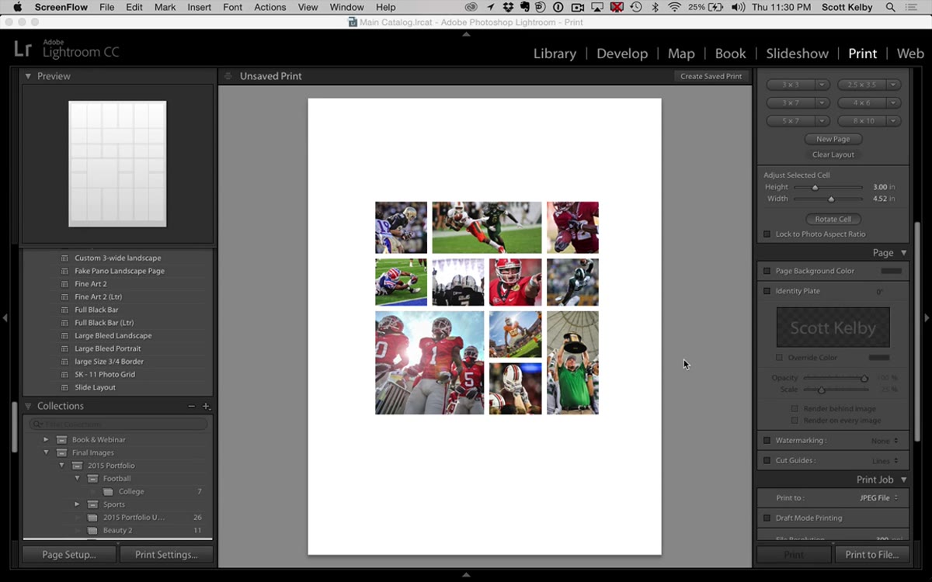Click the Slide Layout template icon

(x=66, y=388)
